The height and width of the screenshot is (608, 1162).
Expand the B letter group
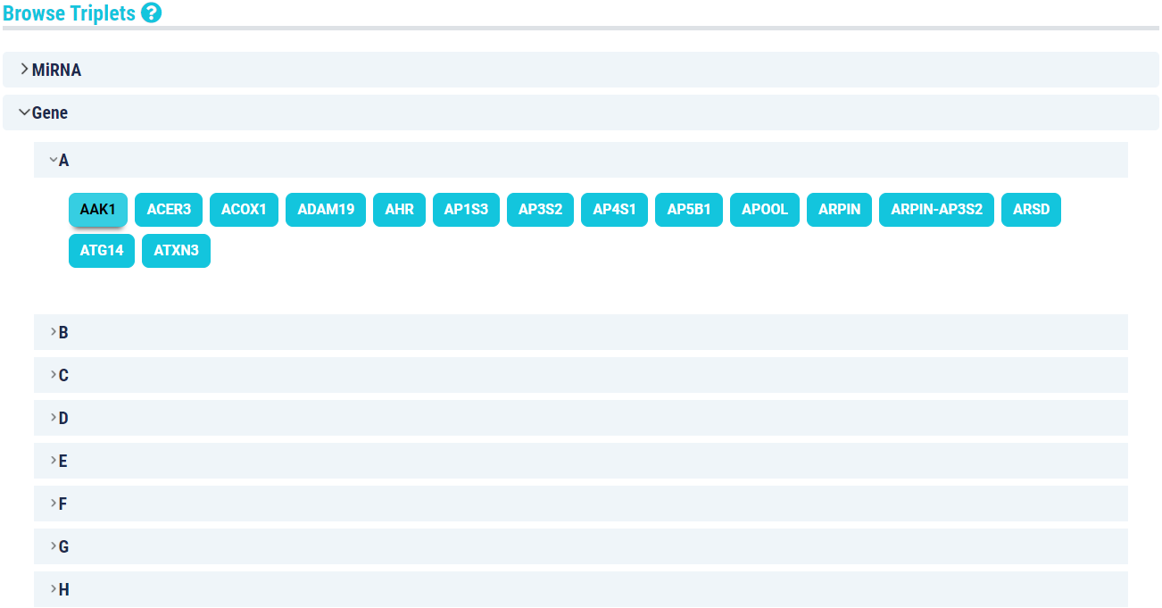580,332
